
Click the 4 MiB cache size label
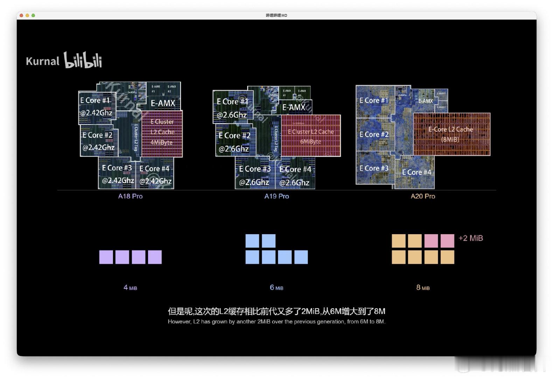click(x=130, y=288)
